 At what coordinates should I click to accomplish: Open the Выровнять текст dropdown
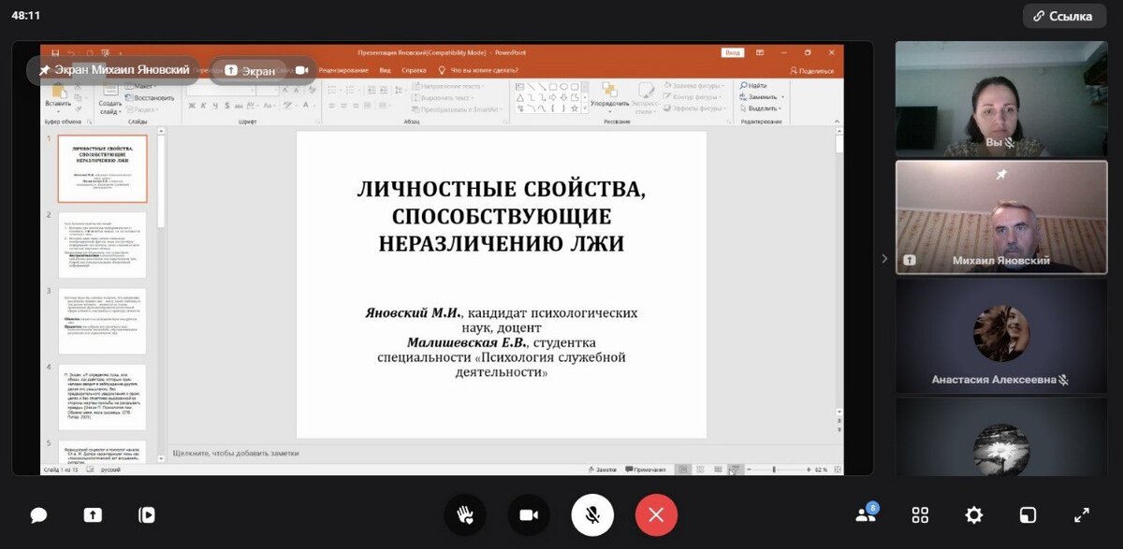[444, 97]
